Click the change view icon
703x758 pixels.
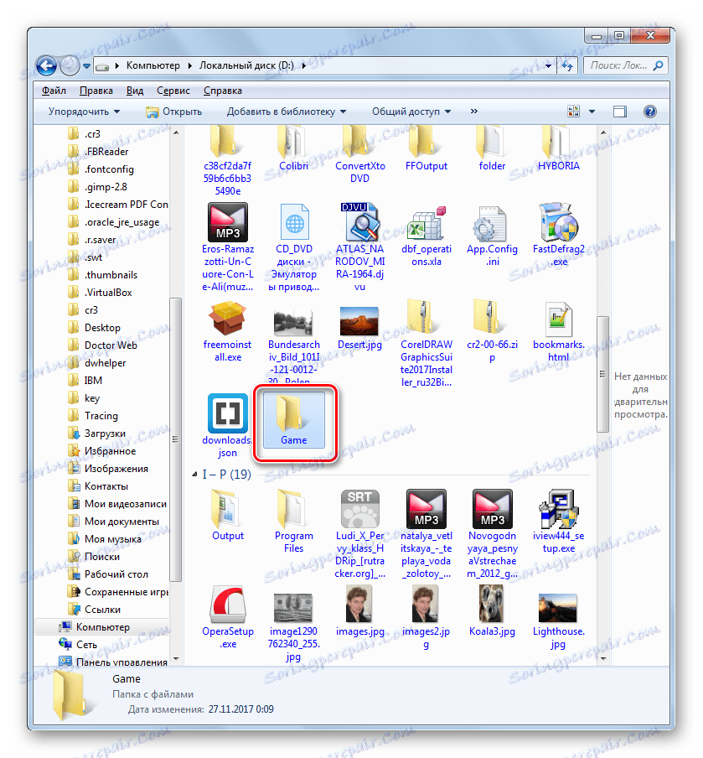(x=573, y=112)
